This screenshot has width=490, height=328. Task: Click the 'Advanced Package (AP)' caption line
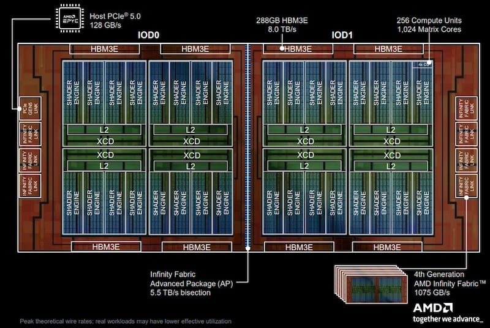(x=191, y=284)
